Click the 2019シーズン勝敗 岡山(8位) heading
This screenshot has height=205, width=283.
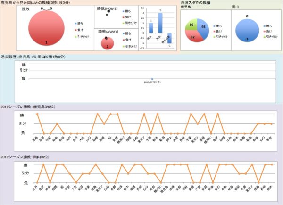[x=26, y=157]
